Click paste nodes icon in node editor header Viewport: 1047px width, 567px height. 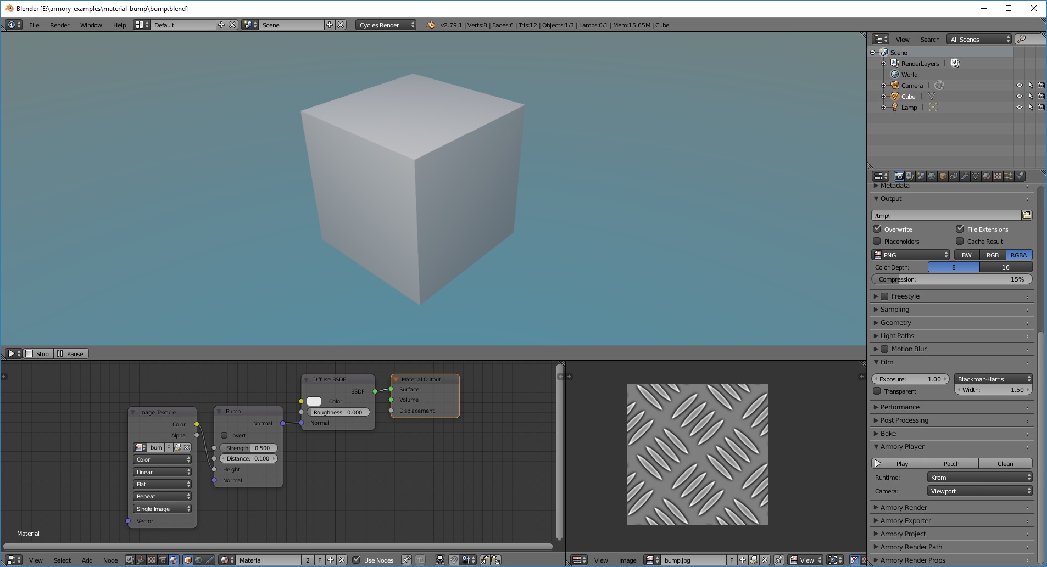[x=496, y=560]
